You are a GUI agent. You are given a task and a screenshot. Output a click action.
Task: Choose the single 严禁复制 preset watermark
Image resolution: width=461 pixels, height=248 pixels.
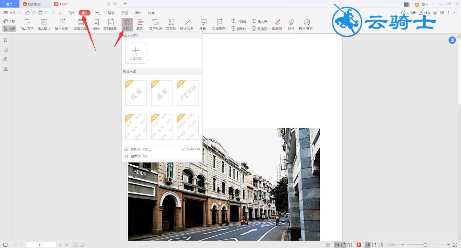click(188, 93)
